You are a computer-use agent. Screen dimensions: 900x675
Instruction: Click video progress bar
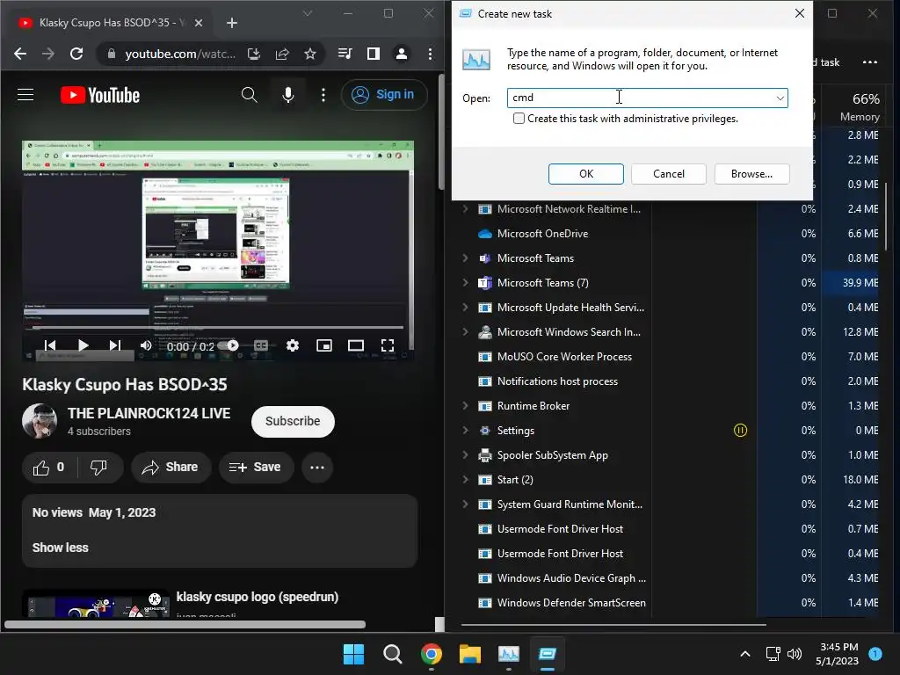[x=218, y=327]
